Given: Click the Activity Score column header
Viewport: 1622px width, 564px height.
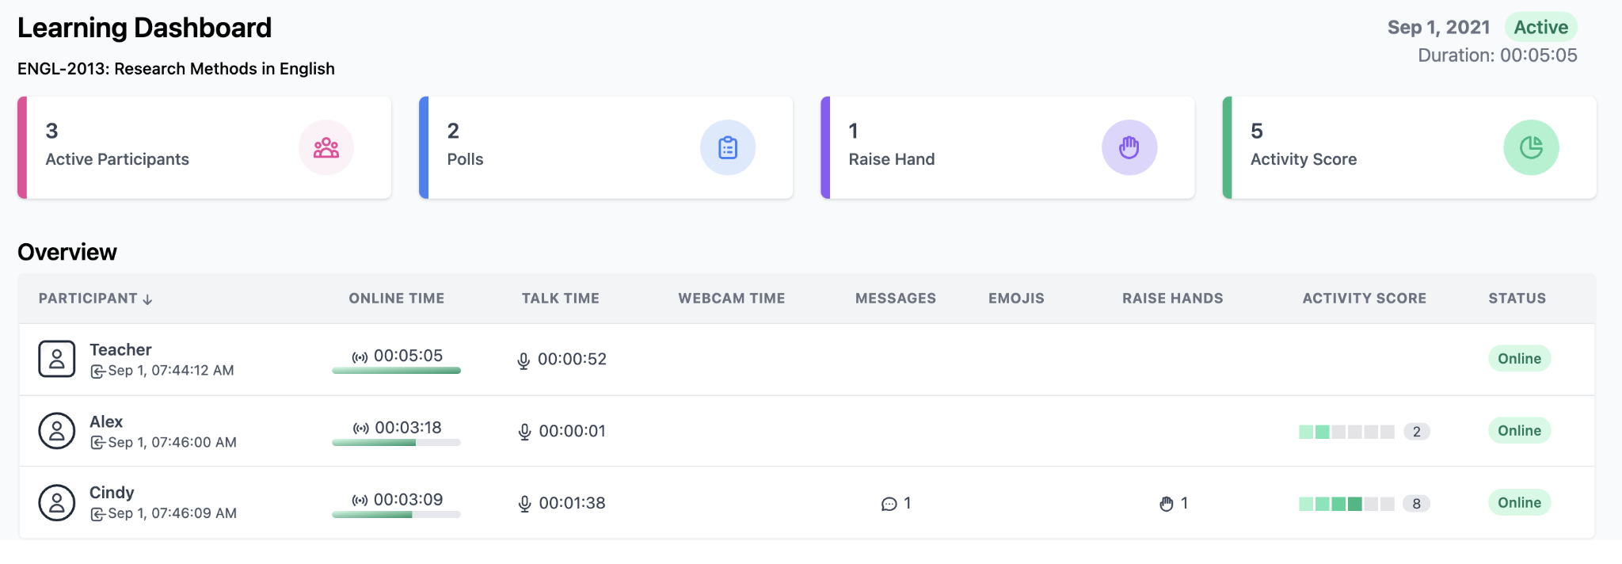Looking at the screenshot, I should 1365,299.
